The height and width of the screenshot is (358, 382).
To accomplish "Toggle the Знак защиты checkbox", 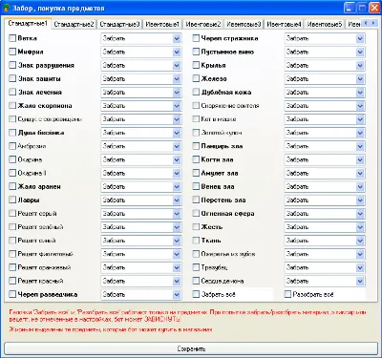I will pyautogui.click(x=12, y=78).
